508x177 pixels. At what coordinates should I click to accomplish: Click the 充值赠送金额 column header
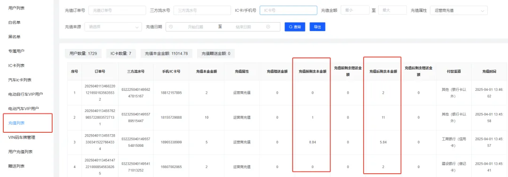[x=277, y=72]
